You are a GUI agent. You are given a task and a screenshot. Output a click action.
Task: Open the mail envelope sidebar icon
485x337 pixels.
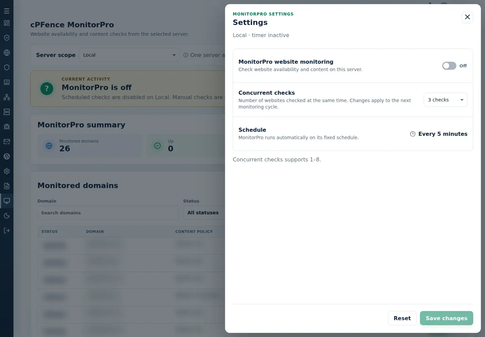pos(7,142)
